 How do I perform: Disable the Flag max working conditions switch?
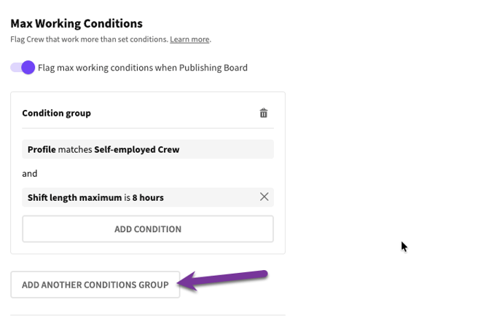pos(23,68)
